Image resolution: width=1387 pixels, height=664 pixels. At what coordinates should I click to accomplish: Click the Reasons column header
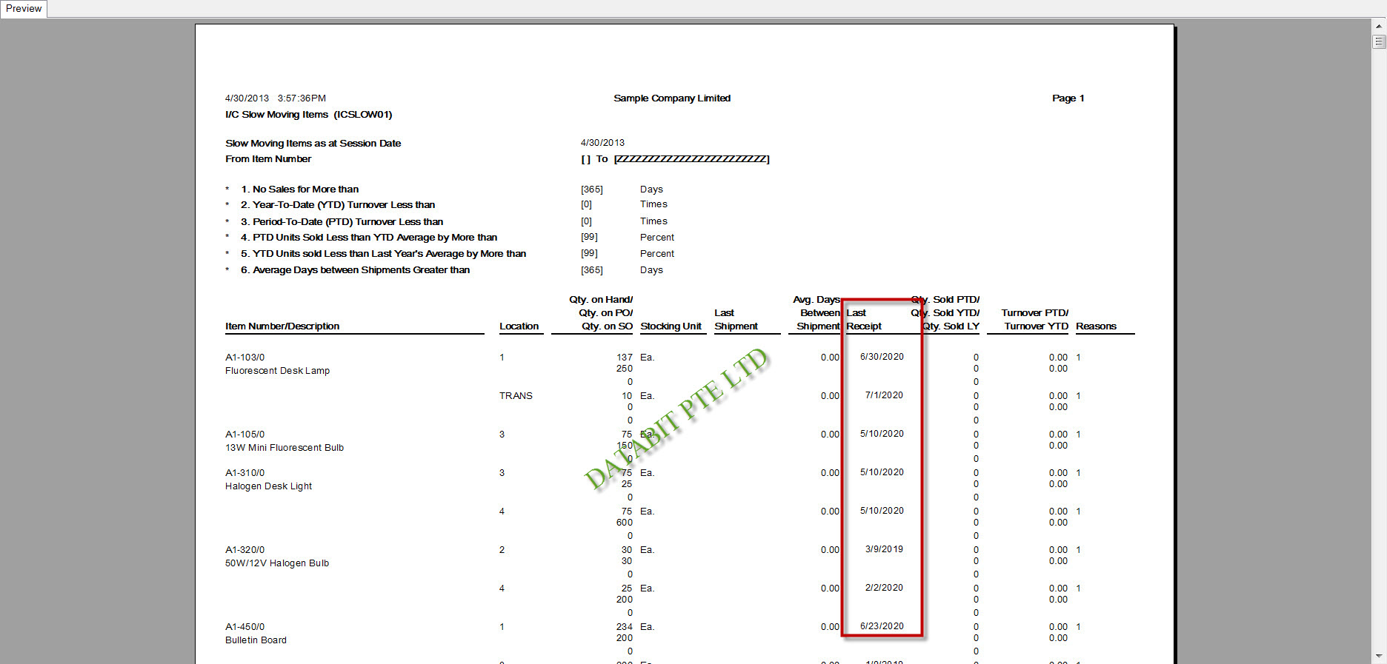click(x=1096, y=326)
